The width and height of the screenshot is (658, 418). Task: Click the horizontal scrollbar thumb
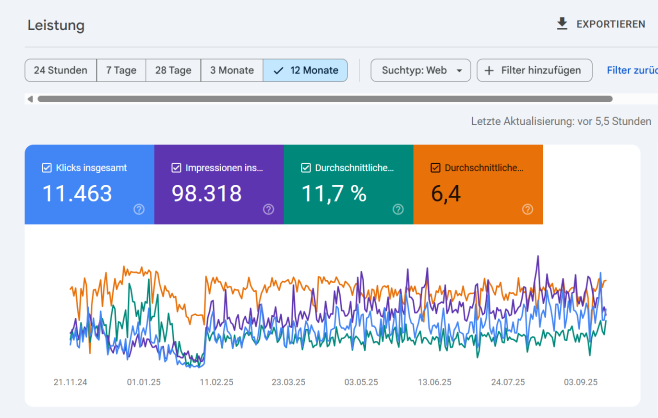[x=325, y=99]
